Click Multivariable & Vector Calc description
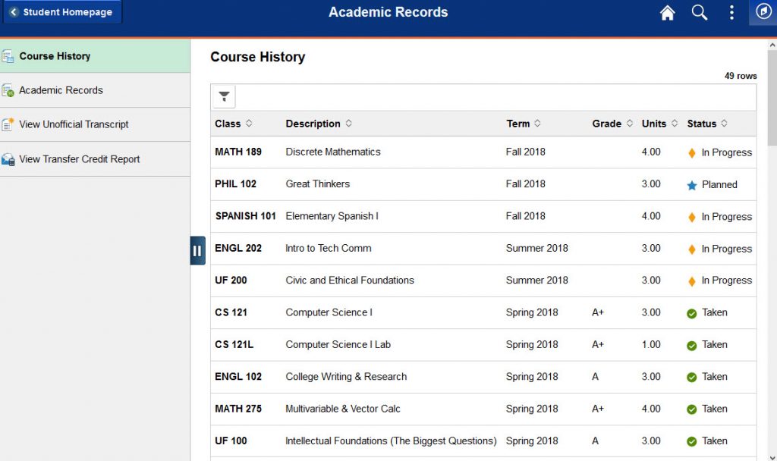The image size is (777, 461). 342,409
